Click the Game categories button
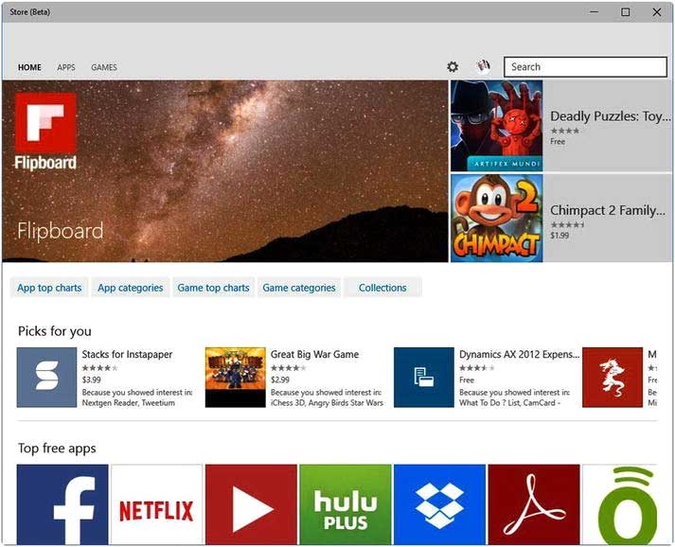The height and width of the screenshot is (547, 675). tap(299, 288)
